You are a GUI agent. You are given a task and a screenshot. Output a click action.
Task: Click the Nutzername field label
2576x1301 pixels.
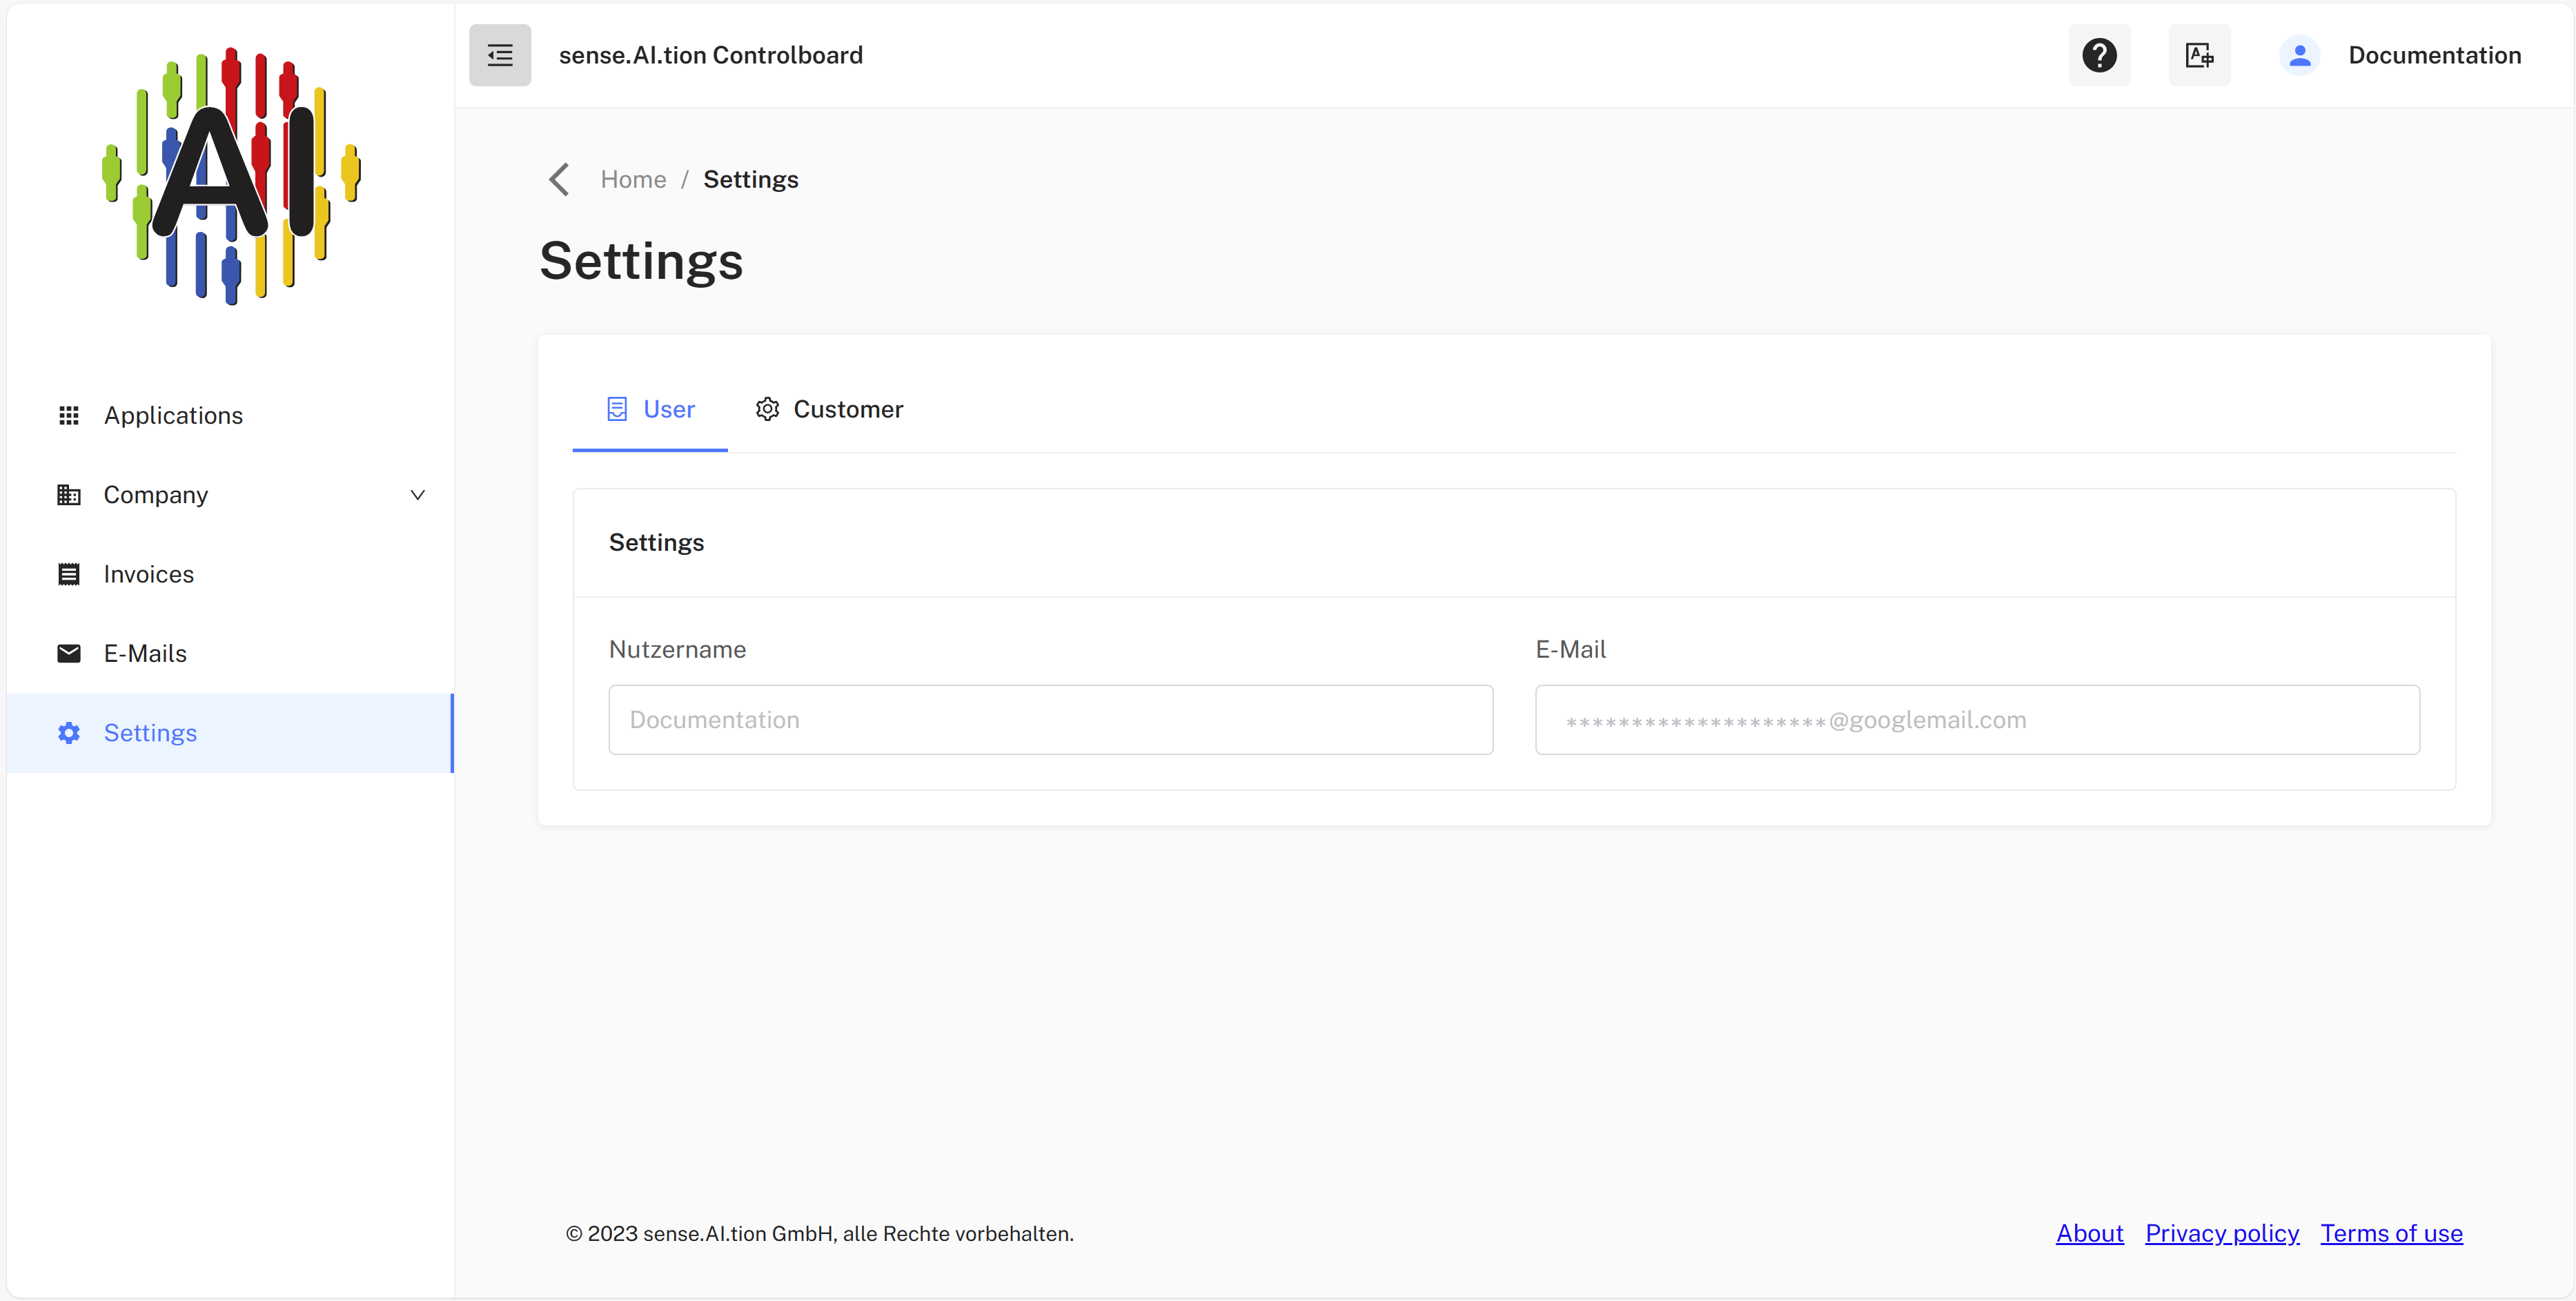point(677,649)
